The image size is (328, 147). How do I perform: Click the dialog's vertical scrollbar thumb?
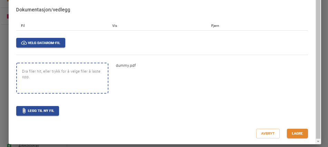[318, 69]
